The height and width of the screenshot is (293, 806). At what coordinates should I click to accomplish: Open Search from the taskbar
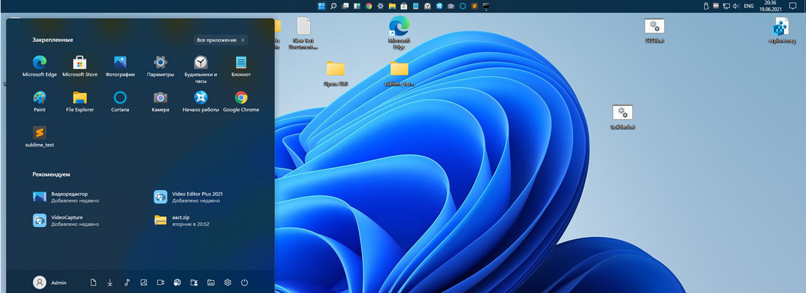[334, 6]
